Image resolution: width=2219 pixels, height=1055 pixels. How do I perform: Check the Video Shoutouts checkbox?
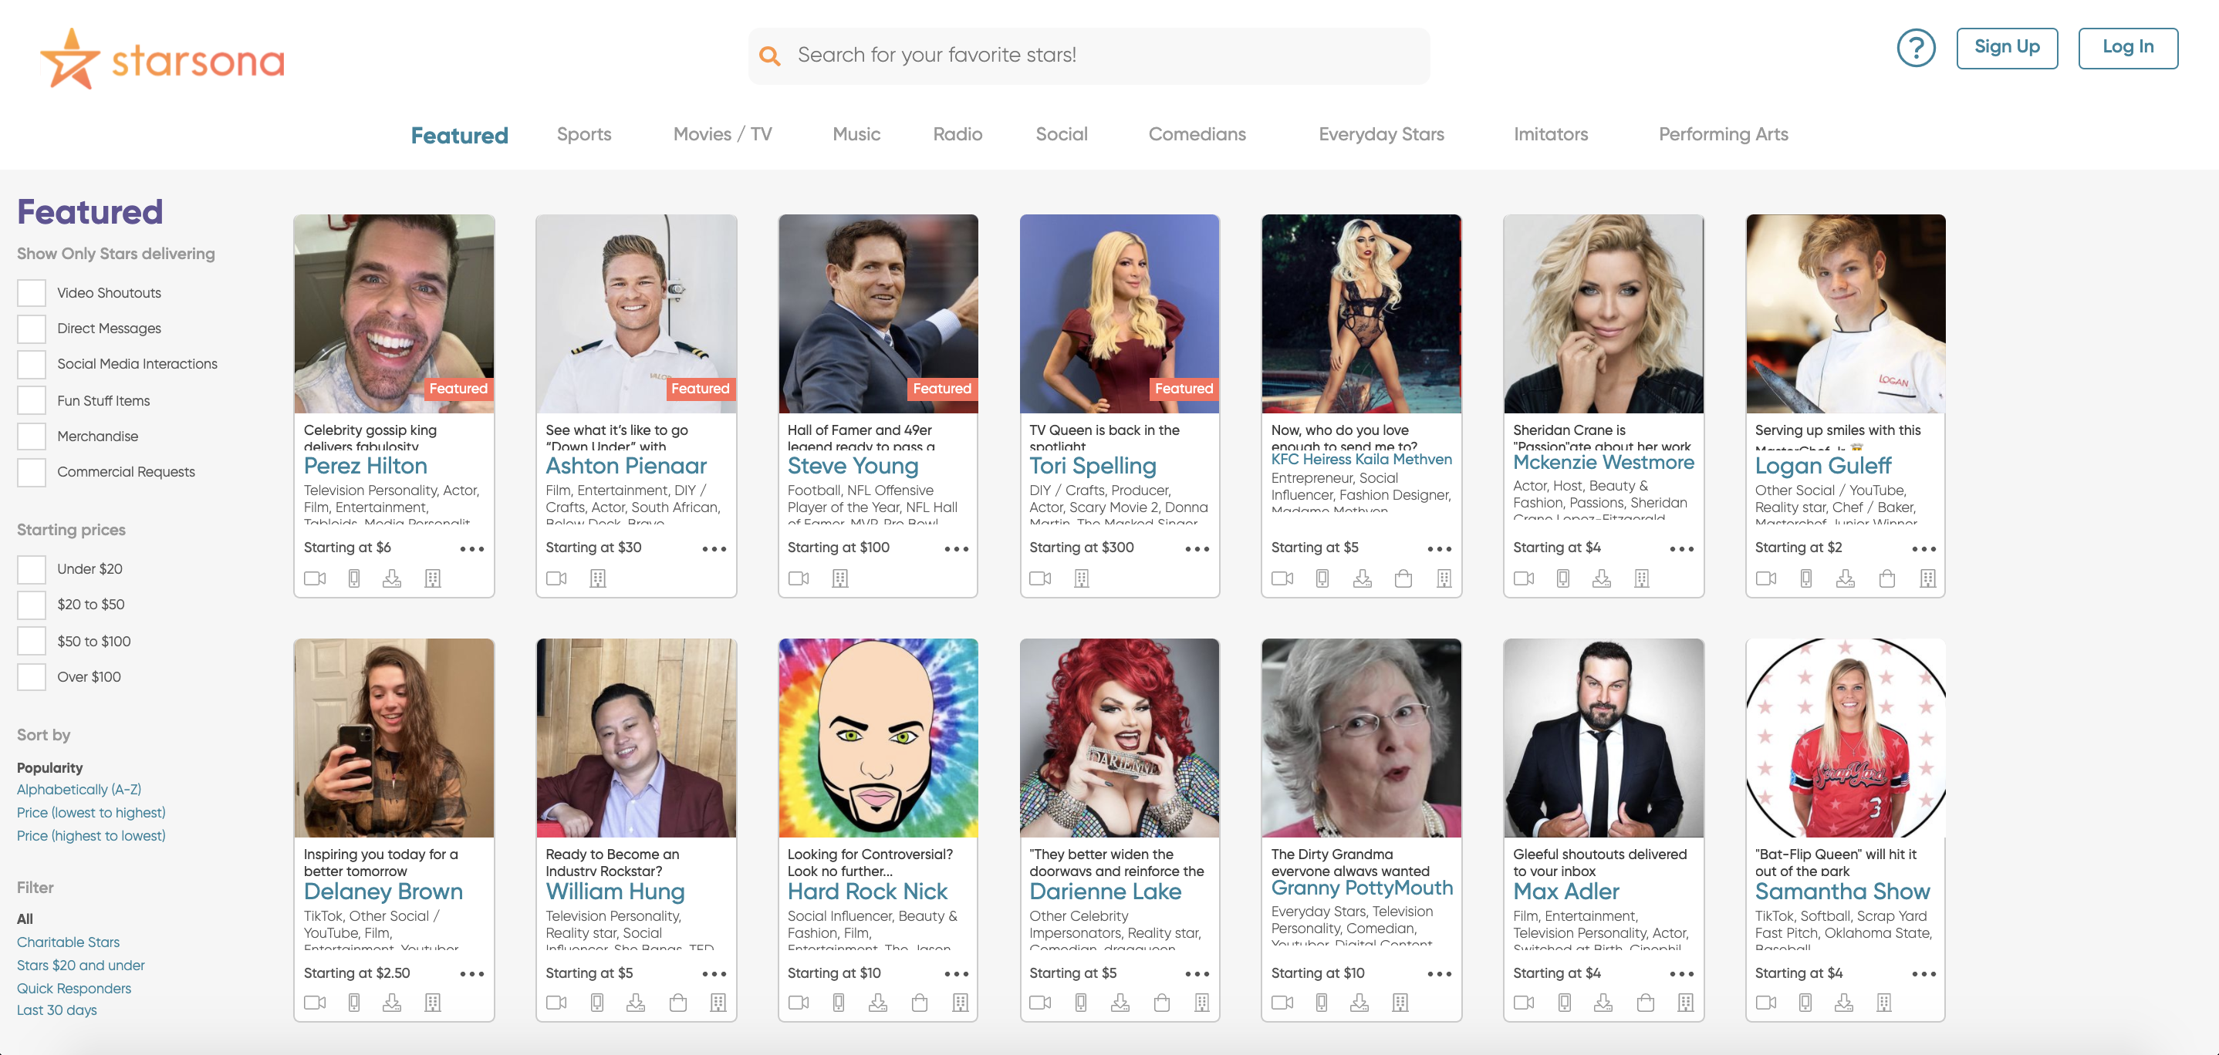[32, 293]
